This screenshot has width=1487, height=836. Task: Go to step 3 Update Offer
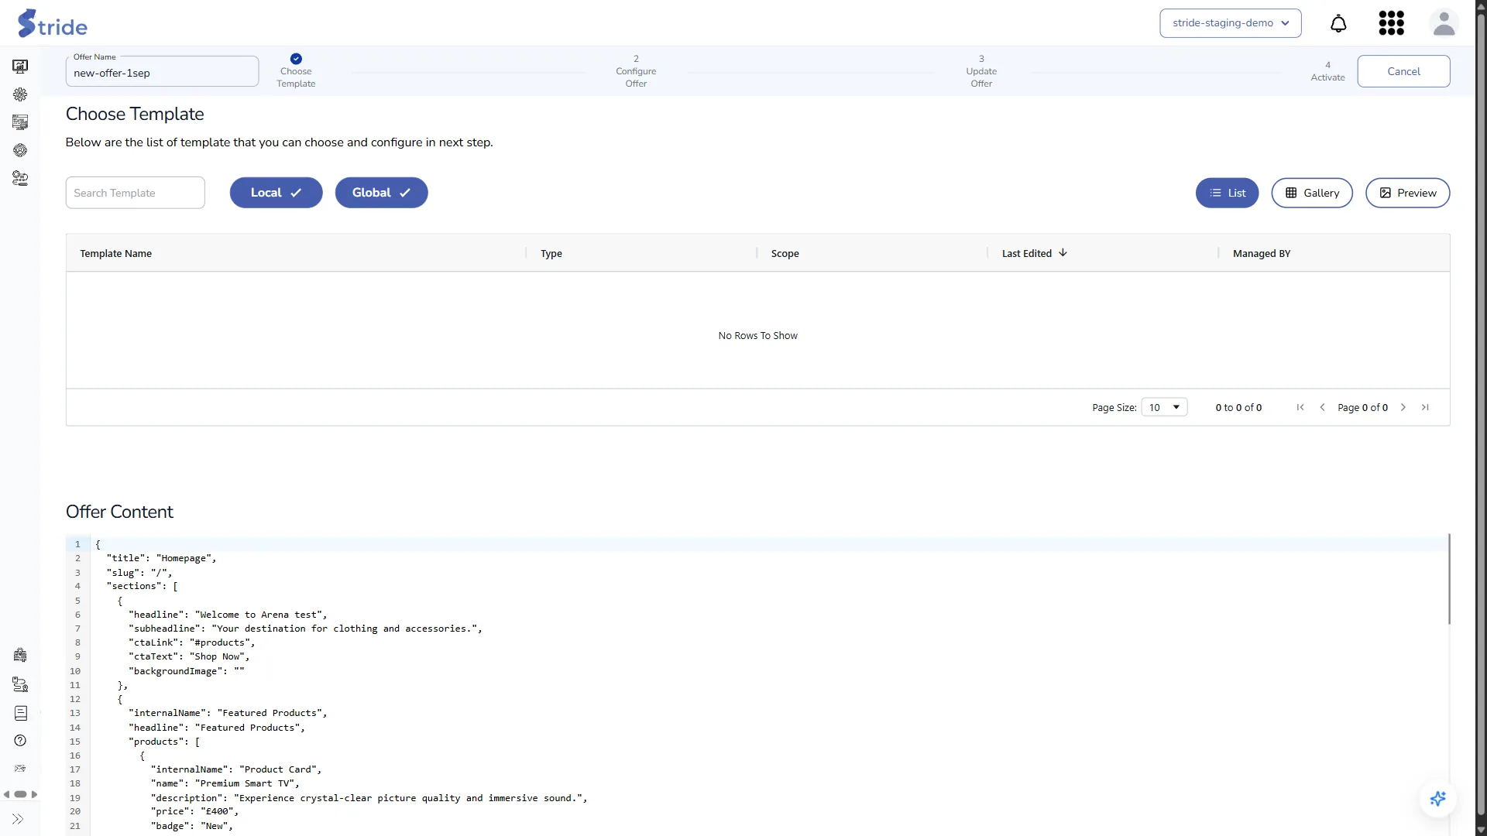pyautogui.click(x=981, y=71)
